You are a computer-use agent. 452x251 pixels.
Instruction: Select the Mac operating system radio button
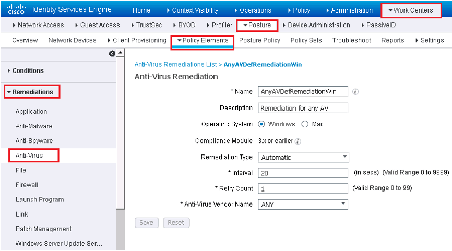pyautogui.click(x=305, y=124)
